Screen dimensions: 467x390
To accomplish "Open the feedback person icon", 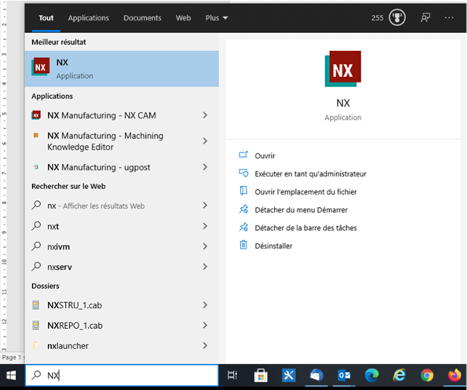I will pos(425,18).
